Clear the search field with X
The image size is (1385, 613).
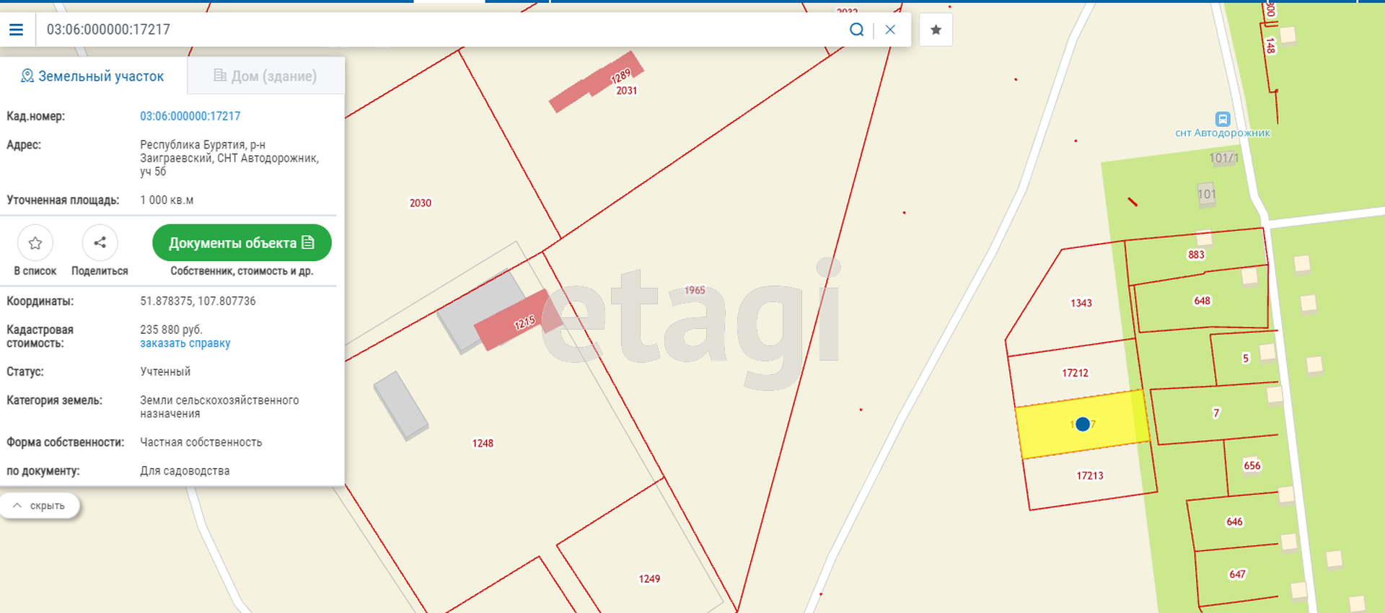pos(890,30)
